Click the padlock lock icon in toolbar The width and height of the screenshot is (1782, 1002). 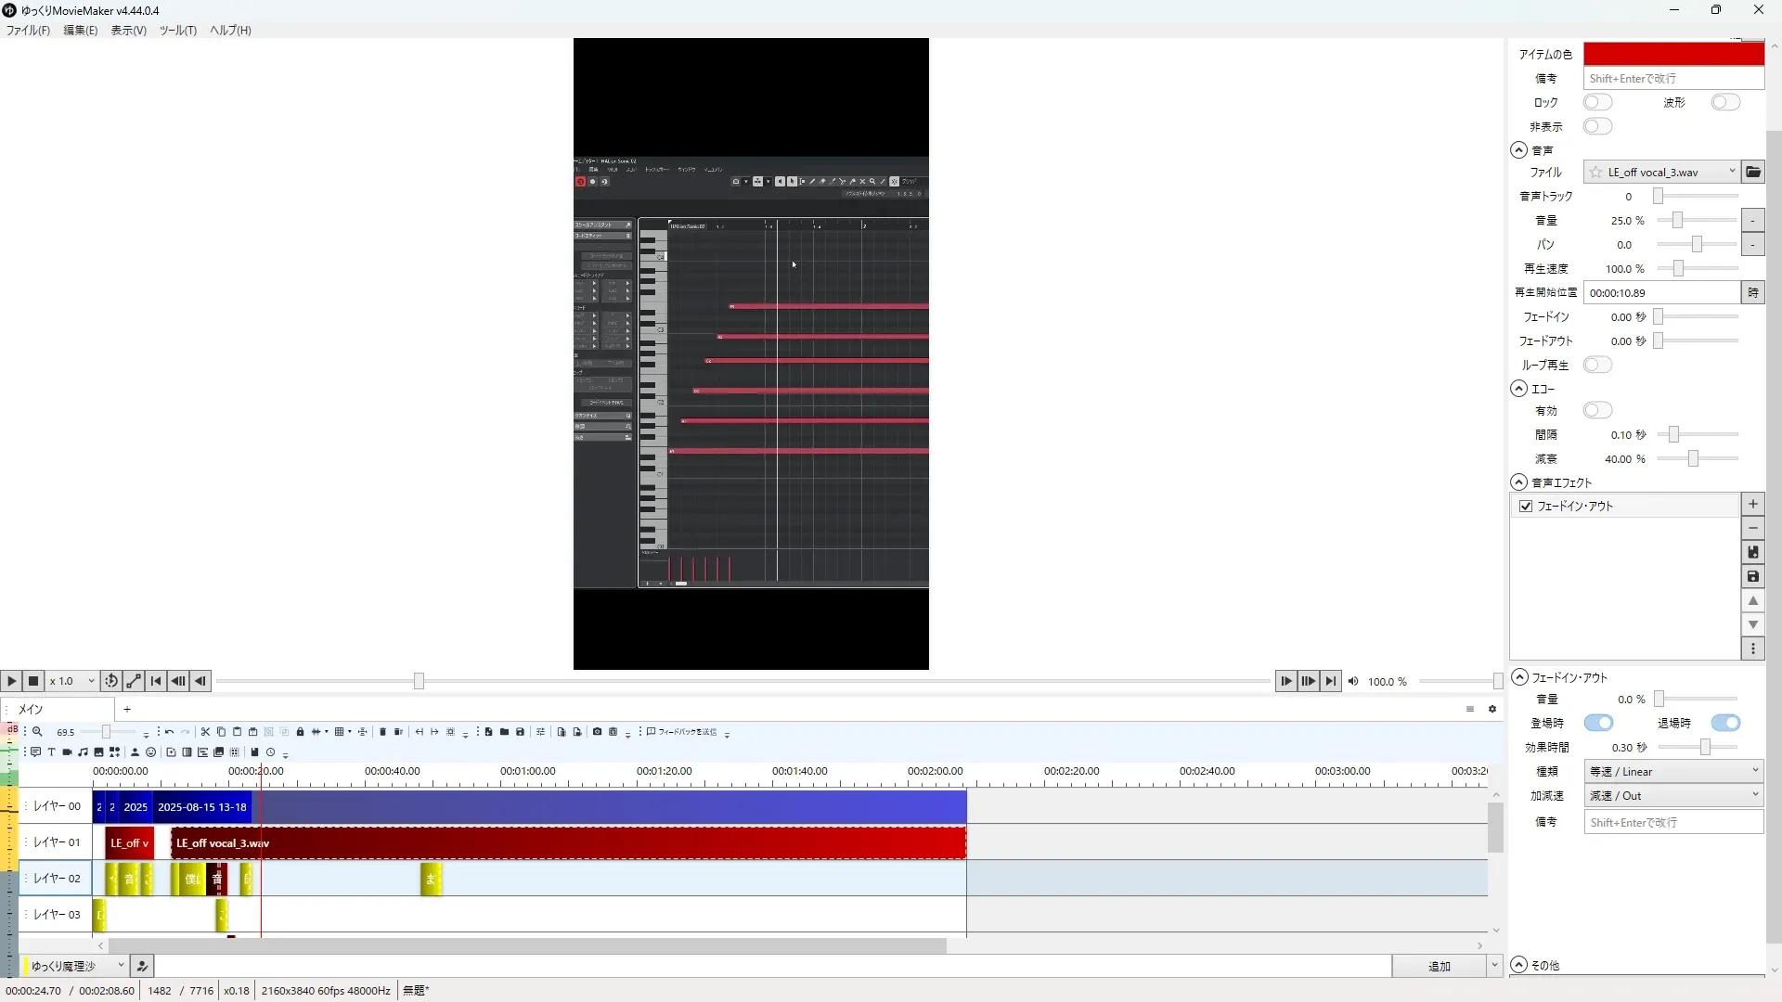[300, 732]
